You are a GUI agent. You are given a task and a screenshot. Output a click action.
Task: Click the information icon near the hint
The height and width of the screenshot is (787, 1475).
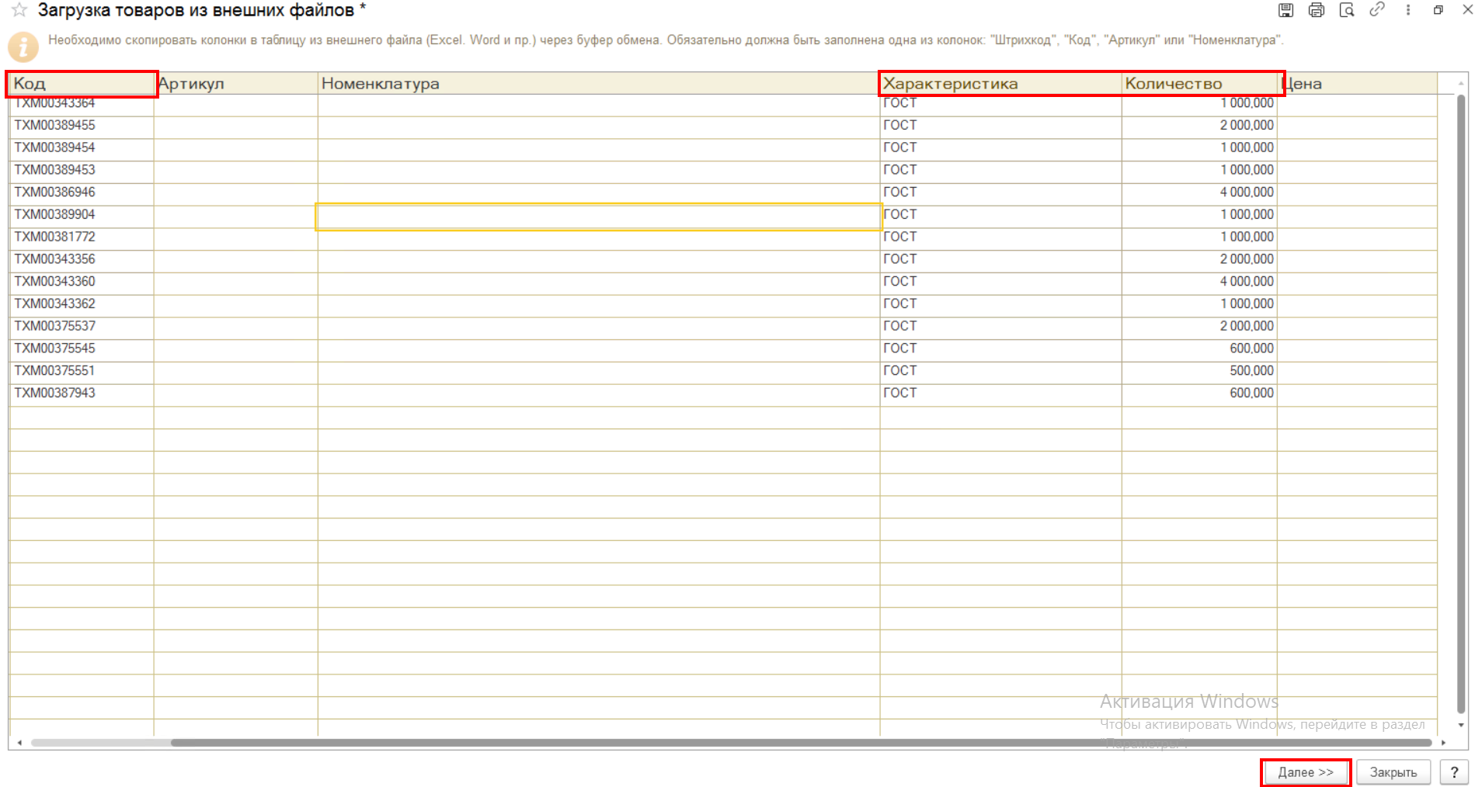coord(23,47)
